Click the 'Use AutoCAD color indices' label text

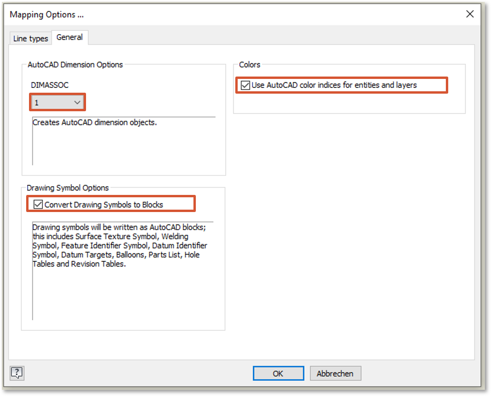[334, 86]
